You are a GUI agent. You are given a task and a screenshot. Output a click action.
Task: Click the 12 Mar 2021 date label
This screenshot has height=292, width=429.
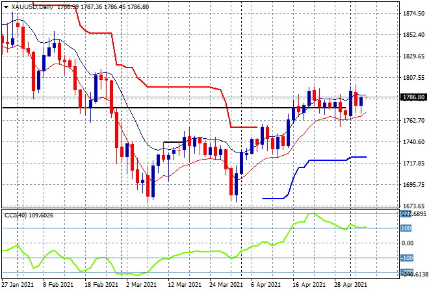tap(185, 285)
